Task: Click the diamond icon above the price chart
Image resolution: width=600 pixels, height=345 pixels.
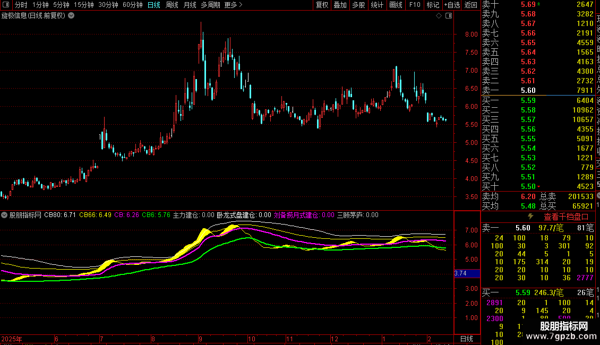Action: [439, 16]
